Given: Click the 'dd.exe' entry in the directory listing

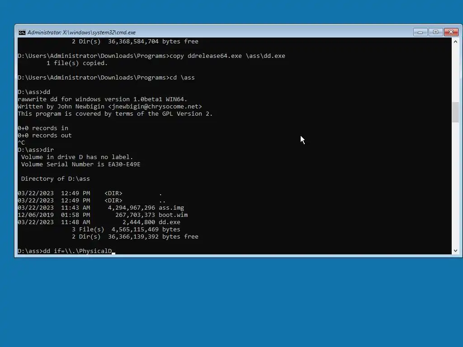Looking at the screenshot, I should tap(170, 222).
